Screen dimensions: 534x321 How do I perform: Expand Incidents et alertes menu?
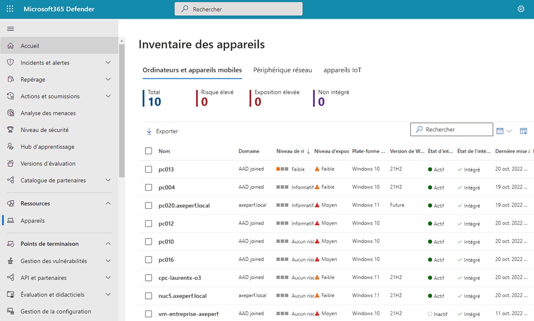(x=108, y=63)
